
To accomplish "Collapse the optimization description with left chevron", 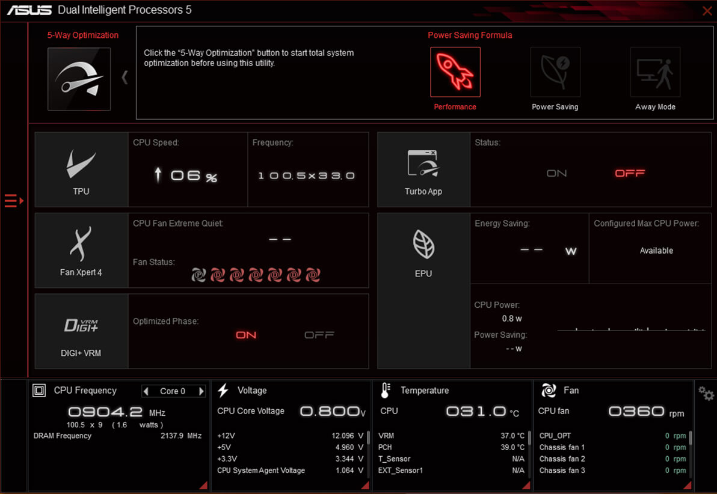I will (125, 78).
